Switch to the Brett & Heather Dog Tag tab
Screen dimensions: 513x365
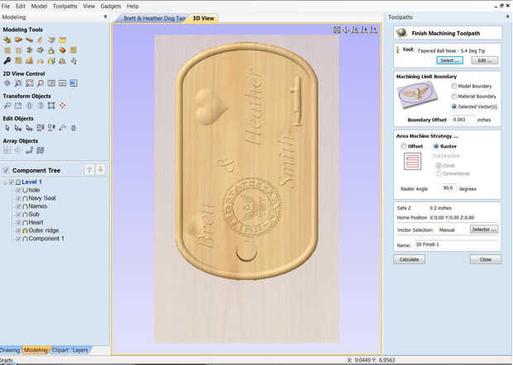coord(154,18)
